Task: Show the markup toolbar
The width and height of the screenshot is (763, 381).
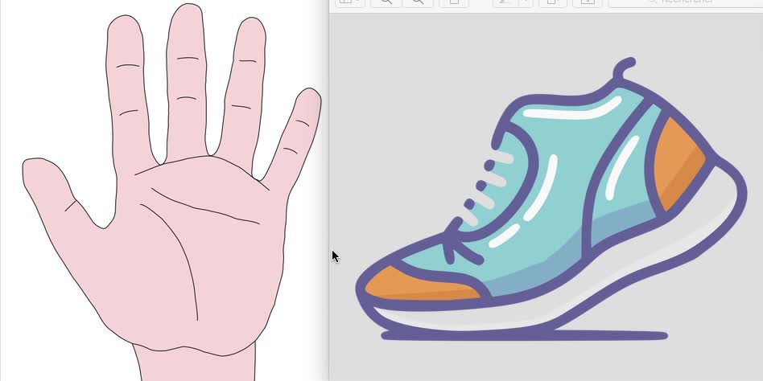Action: pyautogui.click(x=588, y=2)
